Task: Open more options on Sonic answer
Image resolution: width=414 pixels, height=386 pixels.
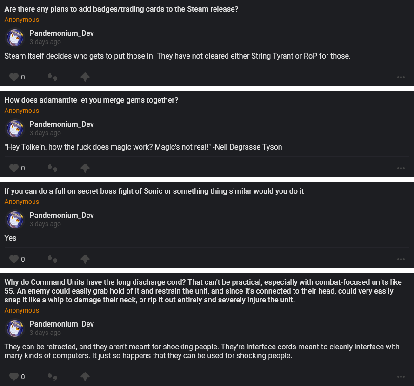Action: click(401, 259)
